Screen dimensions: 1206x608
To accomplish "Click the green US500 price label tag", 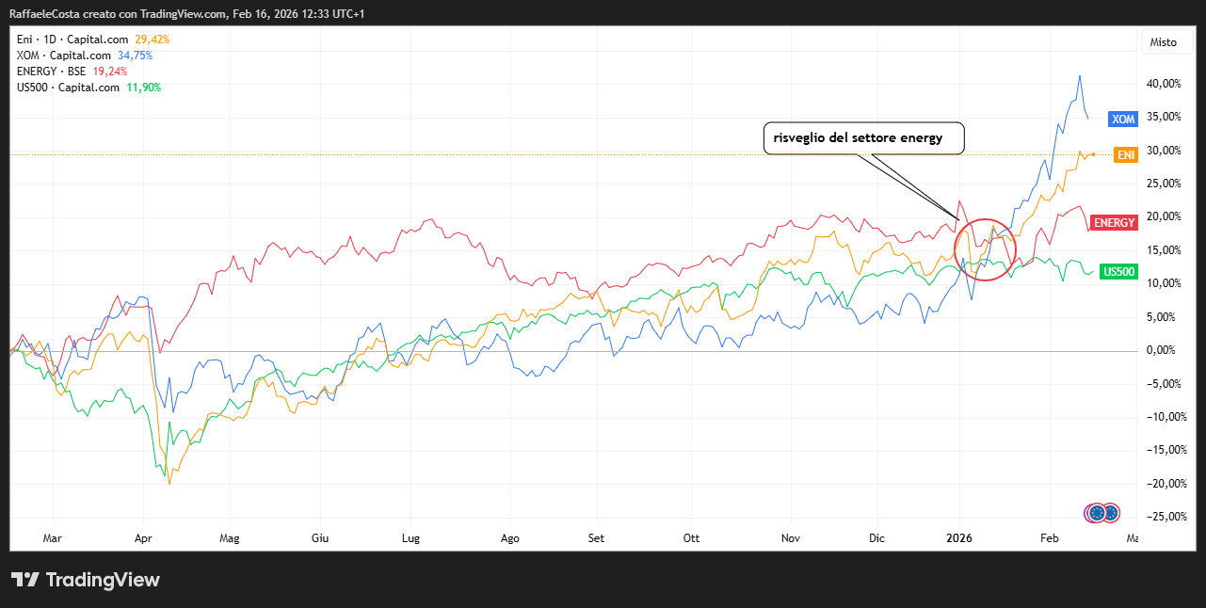I will coord(1118,272).
